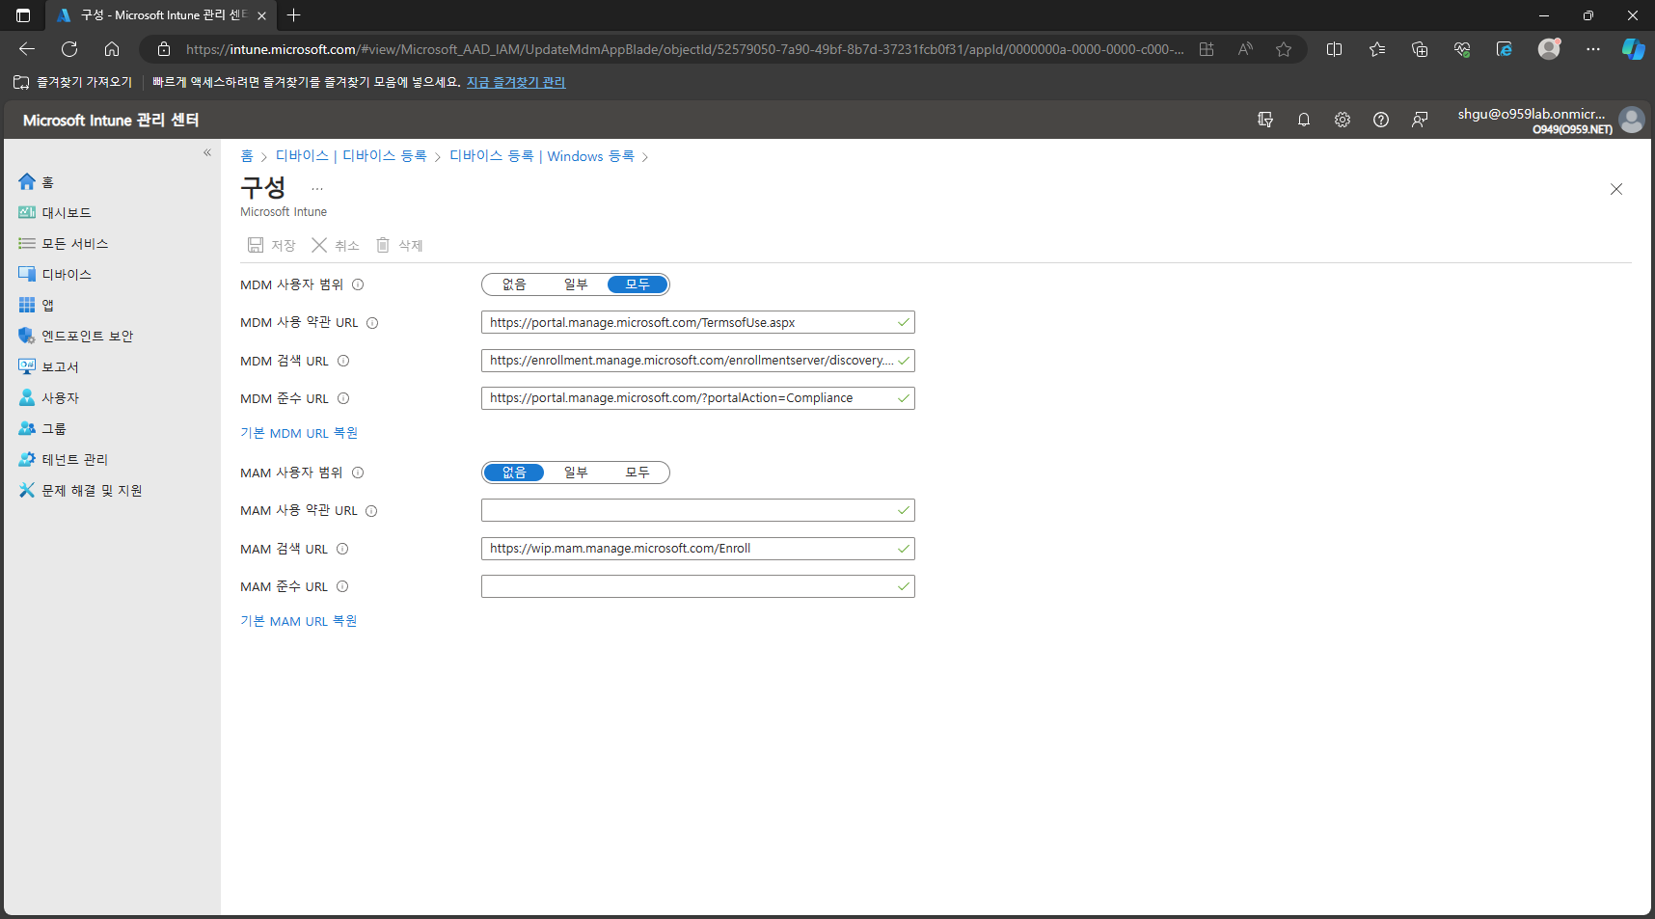Show info for MAM 사용 약관 URL
The image size is (1655, 919).
[371, 511]
